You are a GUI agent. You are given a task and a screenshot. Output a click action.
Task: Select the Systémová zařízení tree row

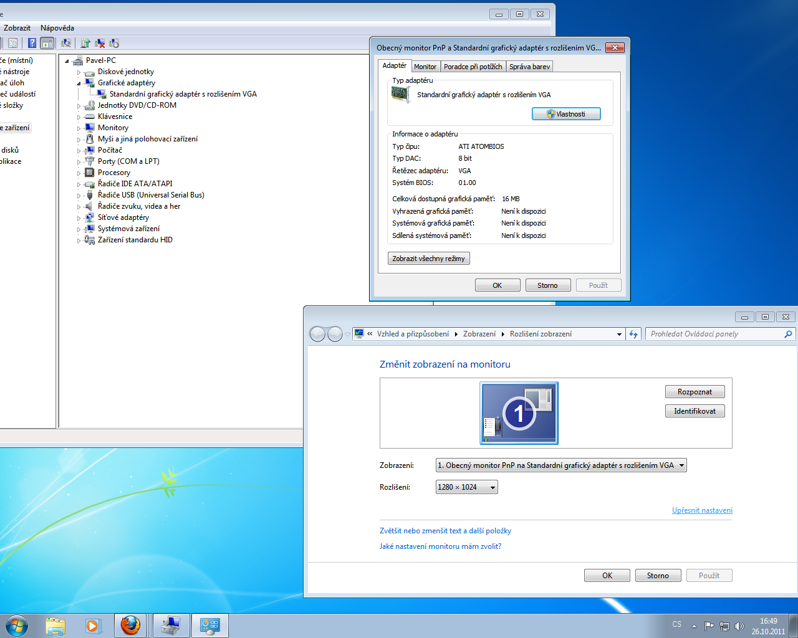click(x=128, y=229)
